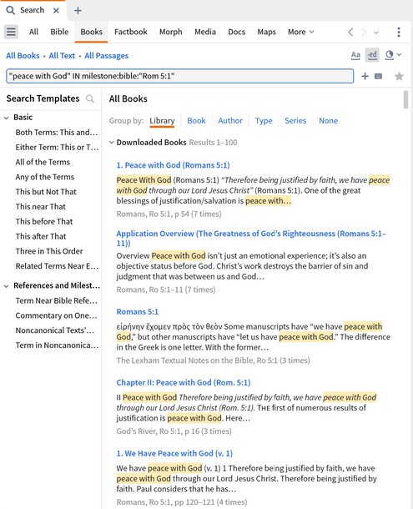Open the Maps search tab
The height and width of the screenshot is (509, 413).
coord(266,32)
